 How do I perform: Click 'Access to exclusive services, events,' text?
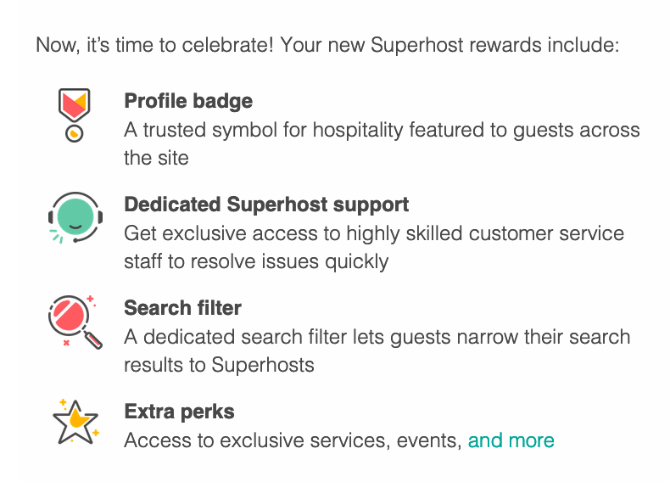click(293, 440)
